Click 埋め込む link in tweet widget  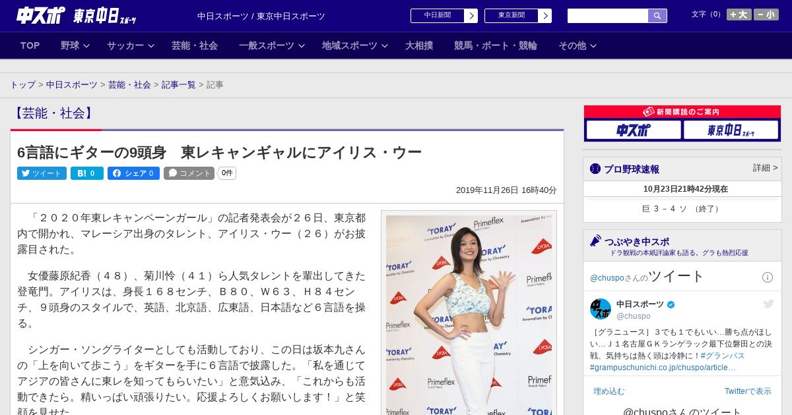coord(609,391)
